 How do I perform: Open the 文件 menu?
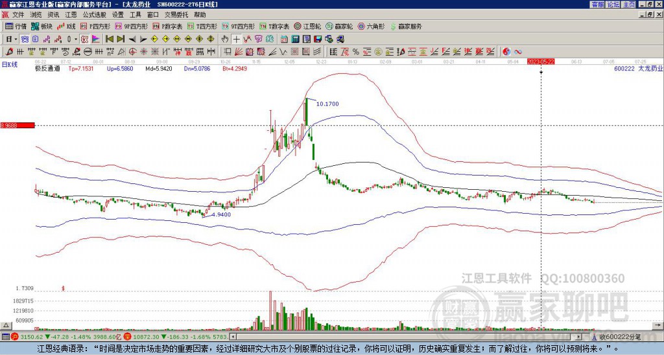pyautogui.click(x=18, y=15)
